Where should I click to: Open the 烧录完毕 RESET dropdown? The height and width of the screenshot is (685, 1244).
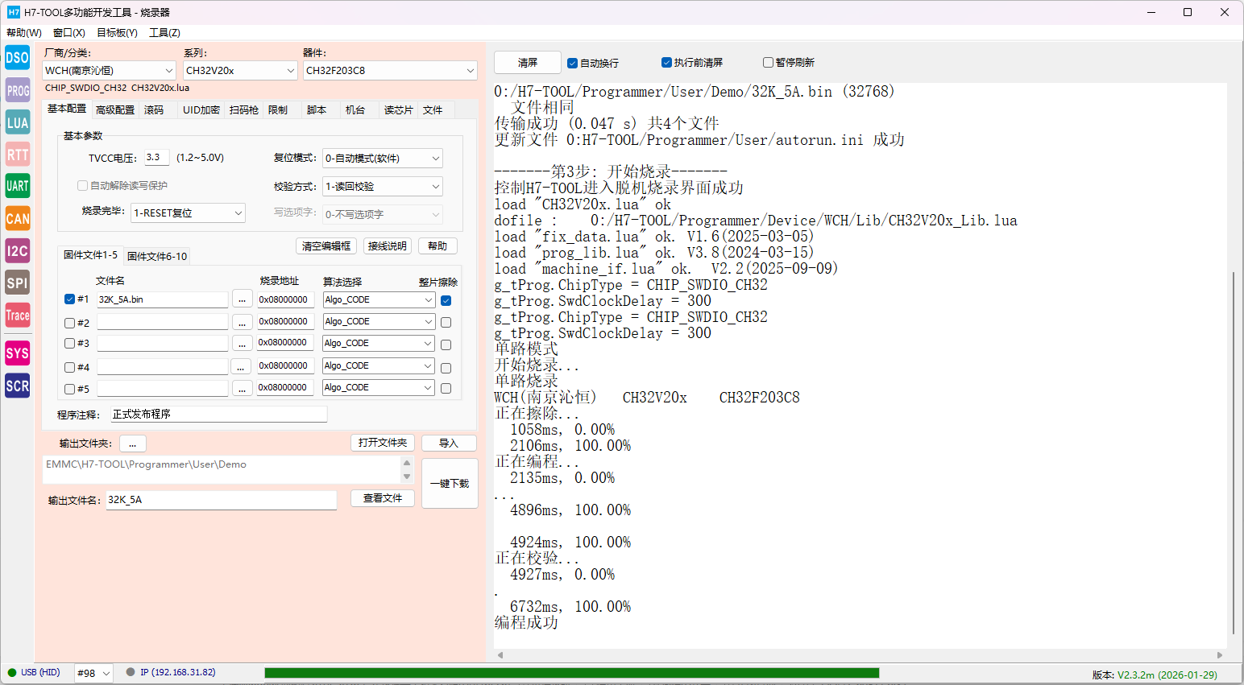tap(188, 213)
